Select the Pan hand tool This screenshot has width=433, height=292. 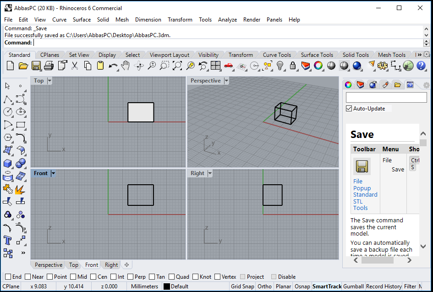(x=126, y=66)
